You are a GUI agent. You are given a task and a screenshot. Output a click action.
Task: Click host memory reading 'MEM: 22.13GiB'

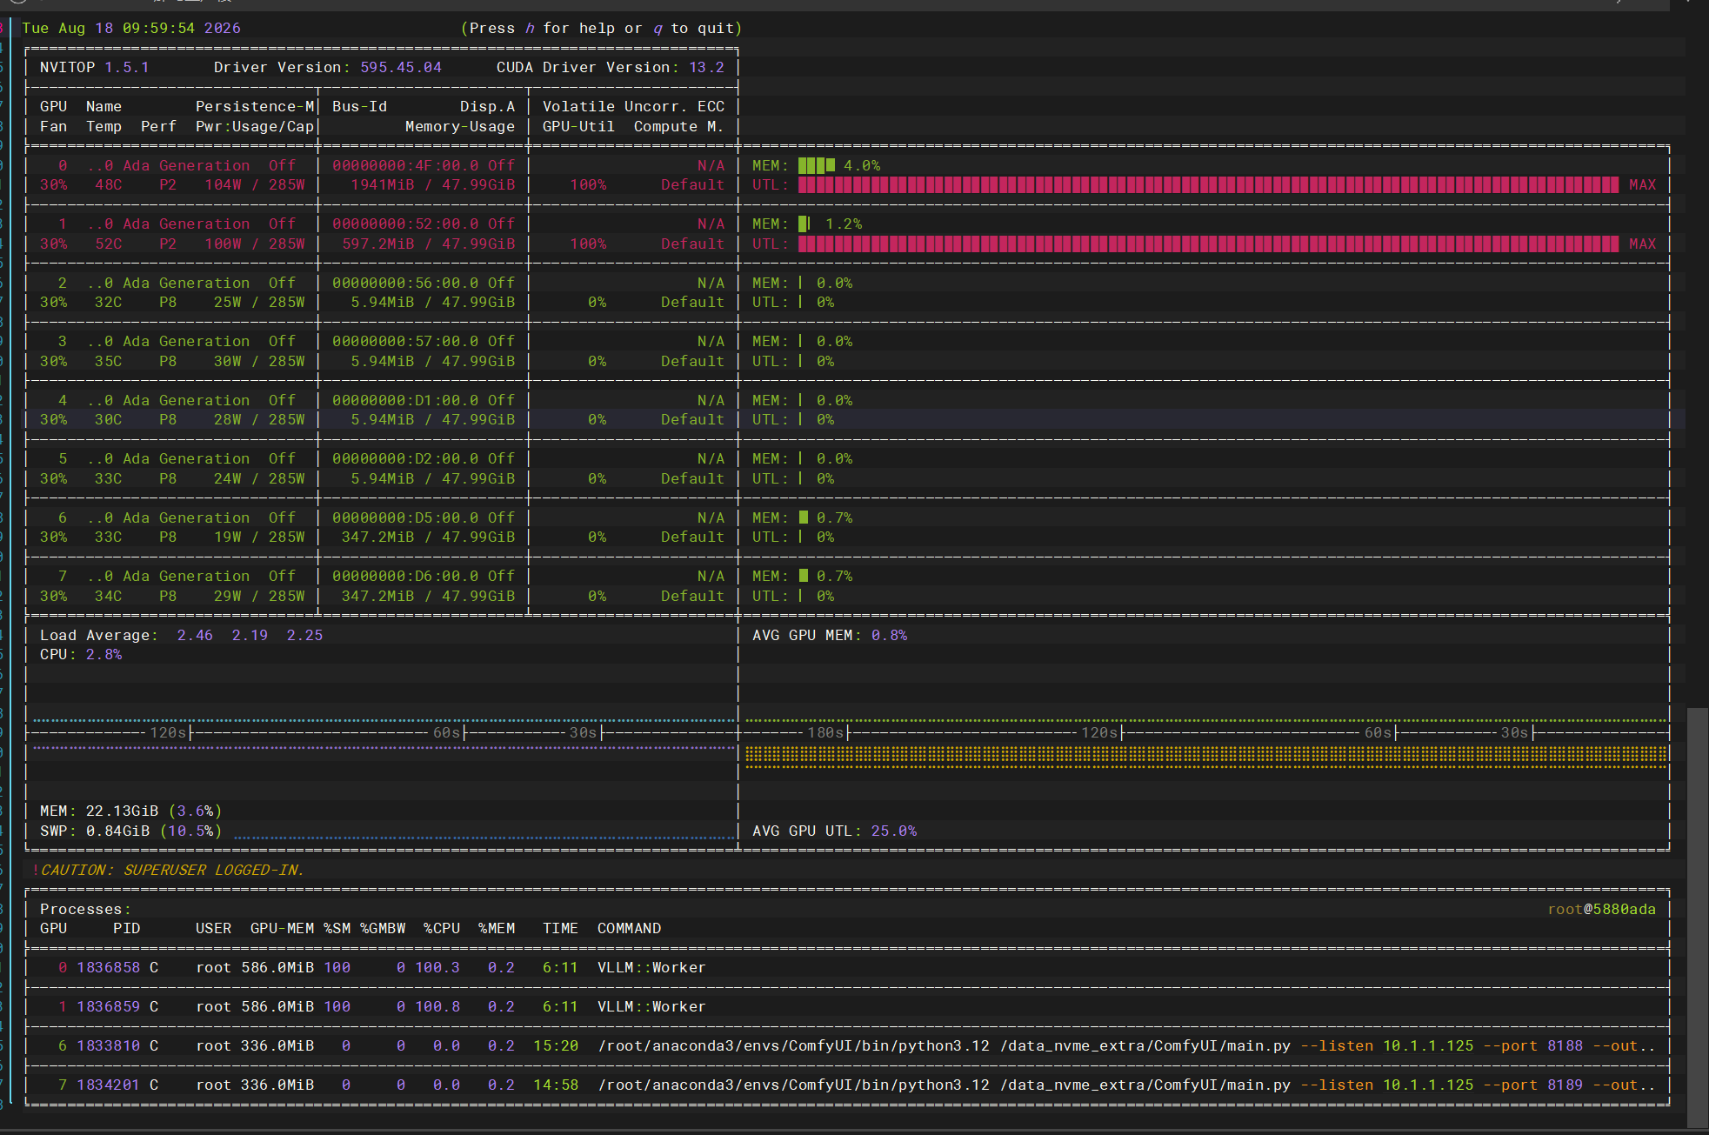pyautogui.click(x=99, y=811)
